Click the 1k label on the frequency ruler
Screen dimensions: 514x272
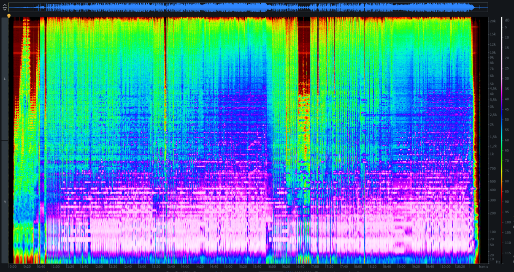tap(491, 154)
